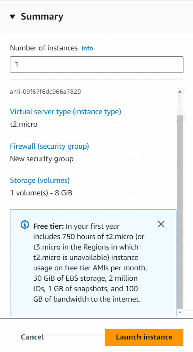This screenshot has height=352, width=193.
Task: Focus the Number of instances field
Action: 97,65
